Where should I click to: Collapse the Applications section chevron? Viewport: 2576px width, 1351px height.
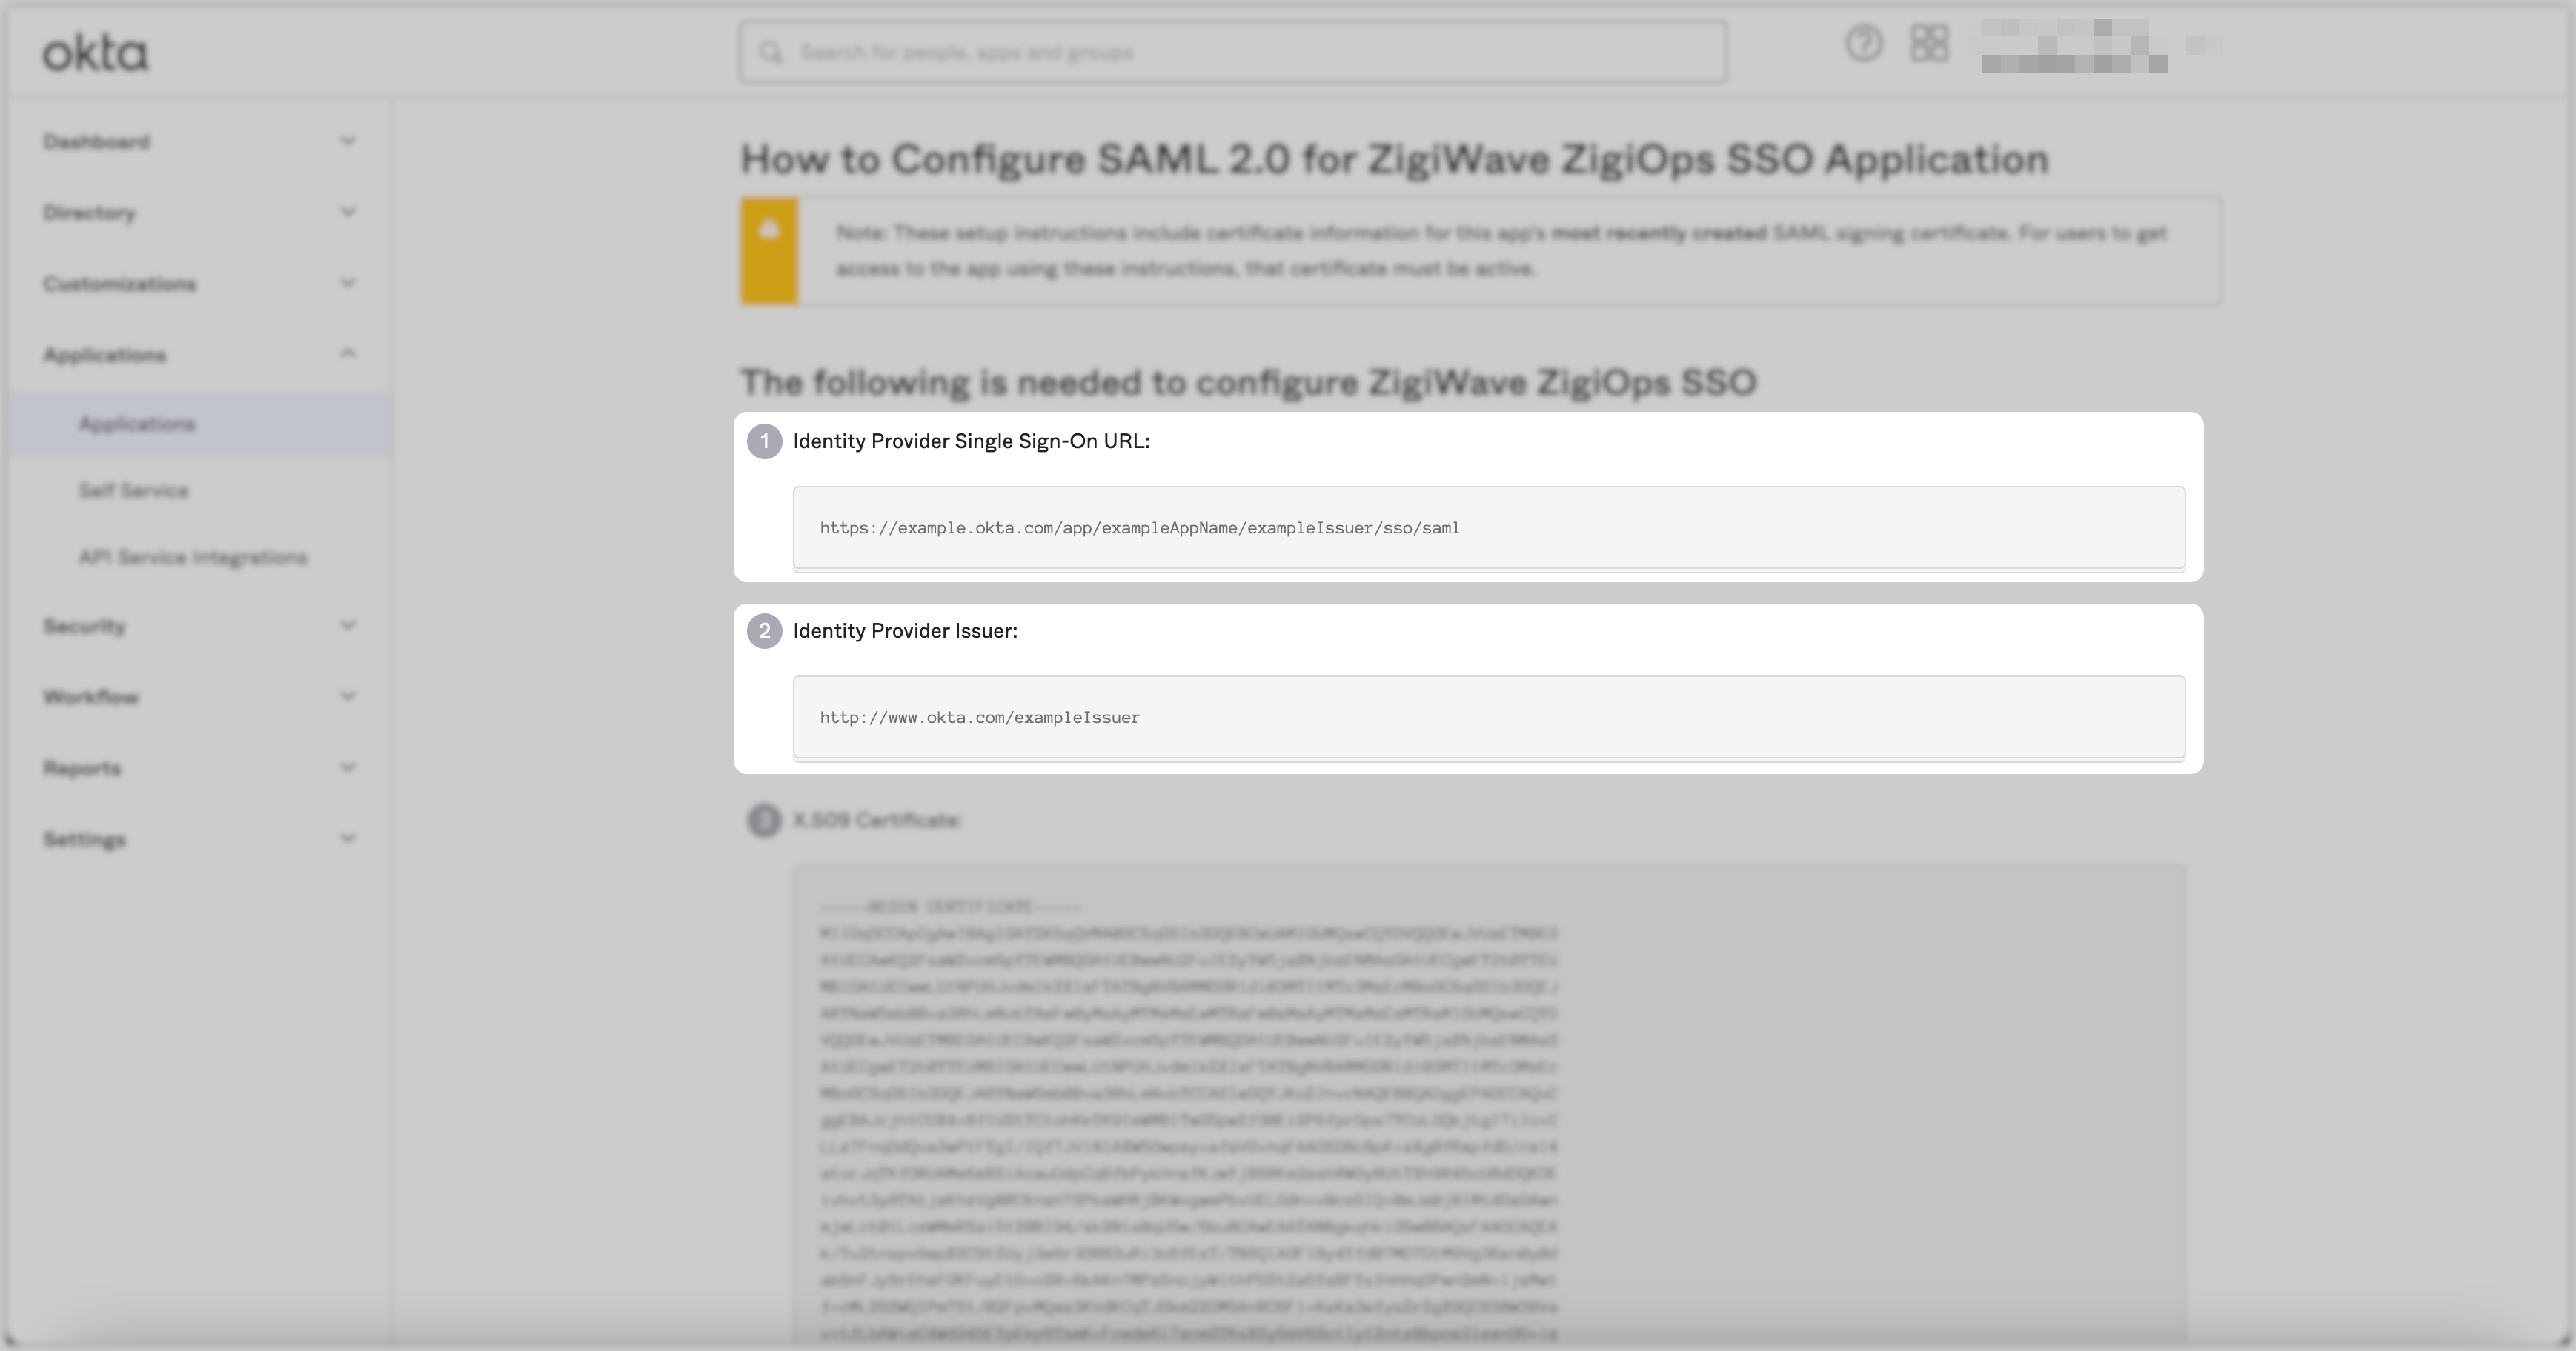pyautogui.click(x=347, y=354)
